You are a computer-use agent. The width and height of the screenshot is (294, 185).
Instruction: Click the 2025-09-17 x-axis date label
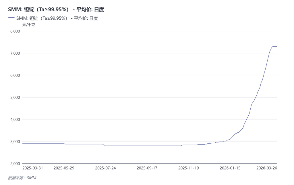(147, 168)
